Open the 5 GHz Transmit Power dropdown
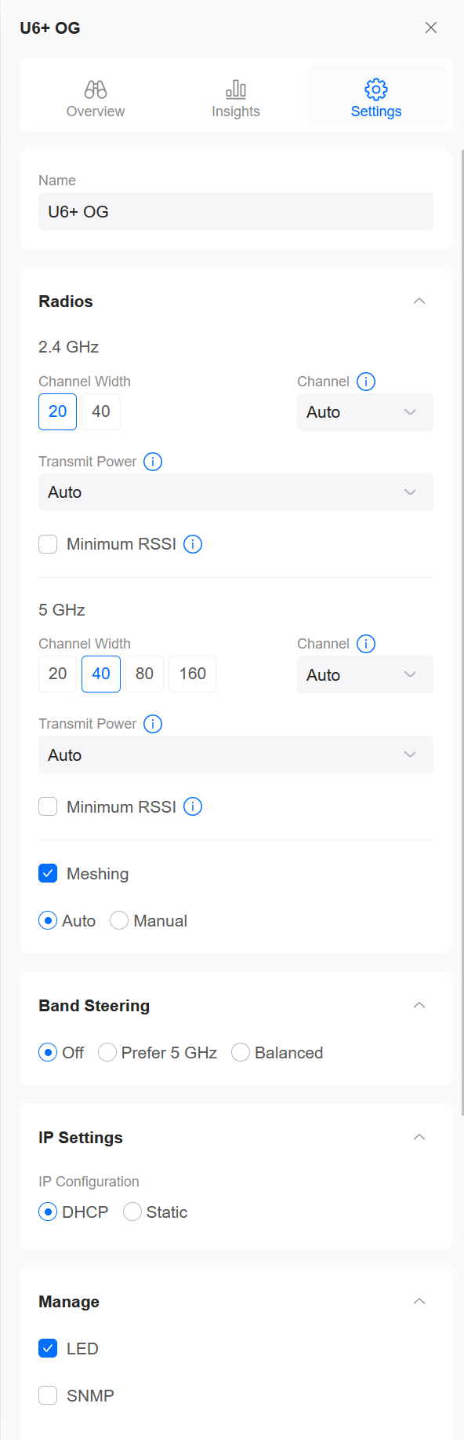464x1440 pixels. coord(236,755)
